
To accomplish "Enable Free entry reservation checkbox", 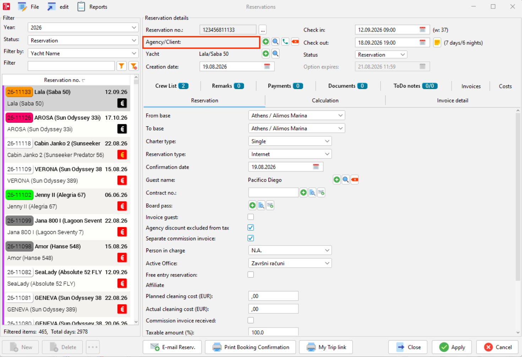I will tap(251, 275).
